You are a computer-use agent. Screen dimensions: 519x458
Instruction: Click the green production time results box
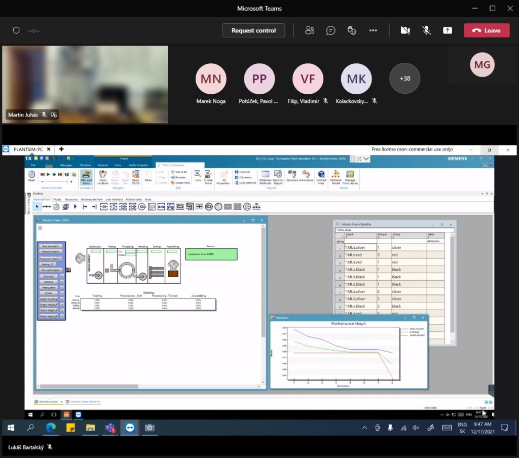coord(211,254)
